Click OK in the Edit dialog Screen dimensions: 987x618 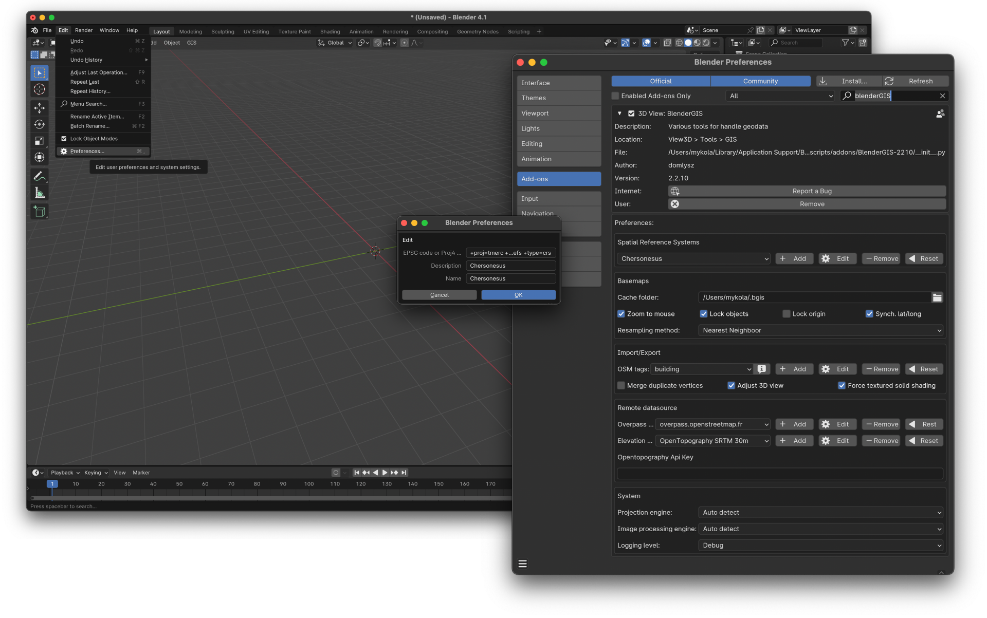(x=518, y=295)
